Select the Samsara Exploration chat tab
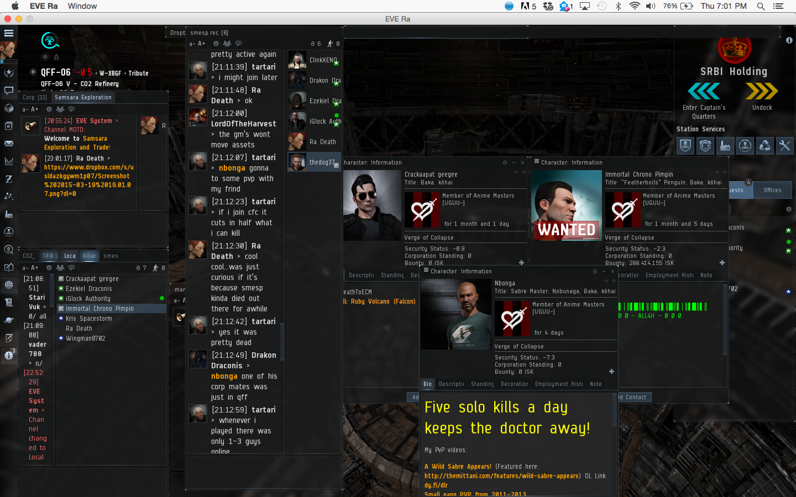796x497 pixels. point(83,97)
